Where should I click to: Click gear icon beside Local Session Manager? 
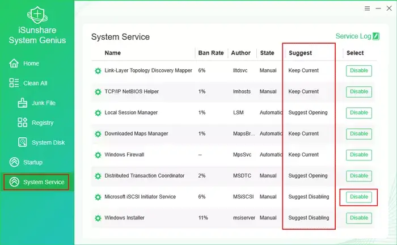(x=98, y=113)
